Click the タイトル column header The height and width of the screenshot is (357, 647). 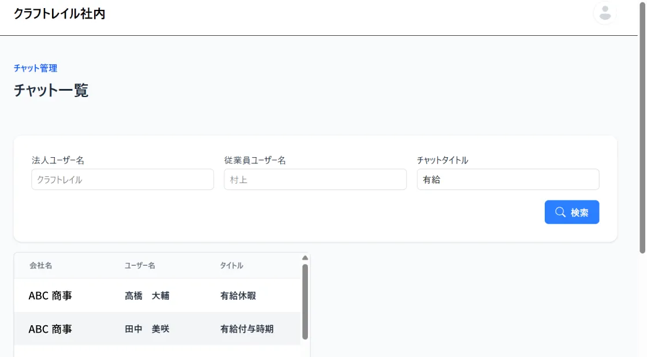[x=231, y=266]
